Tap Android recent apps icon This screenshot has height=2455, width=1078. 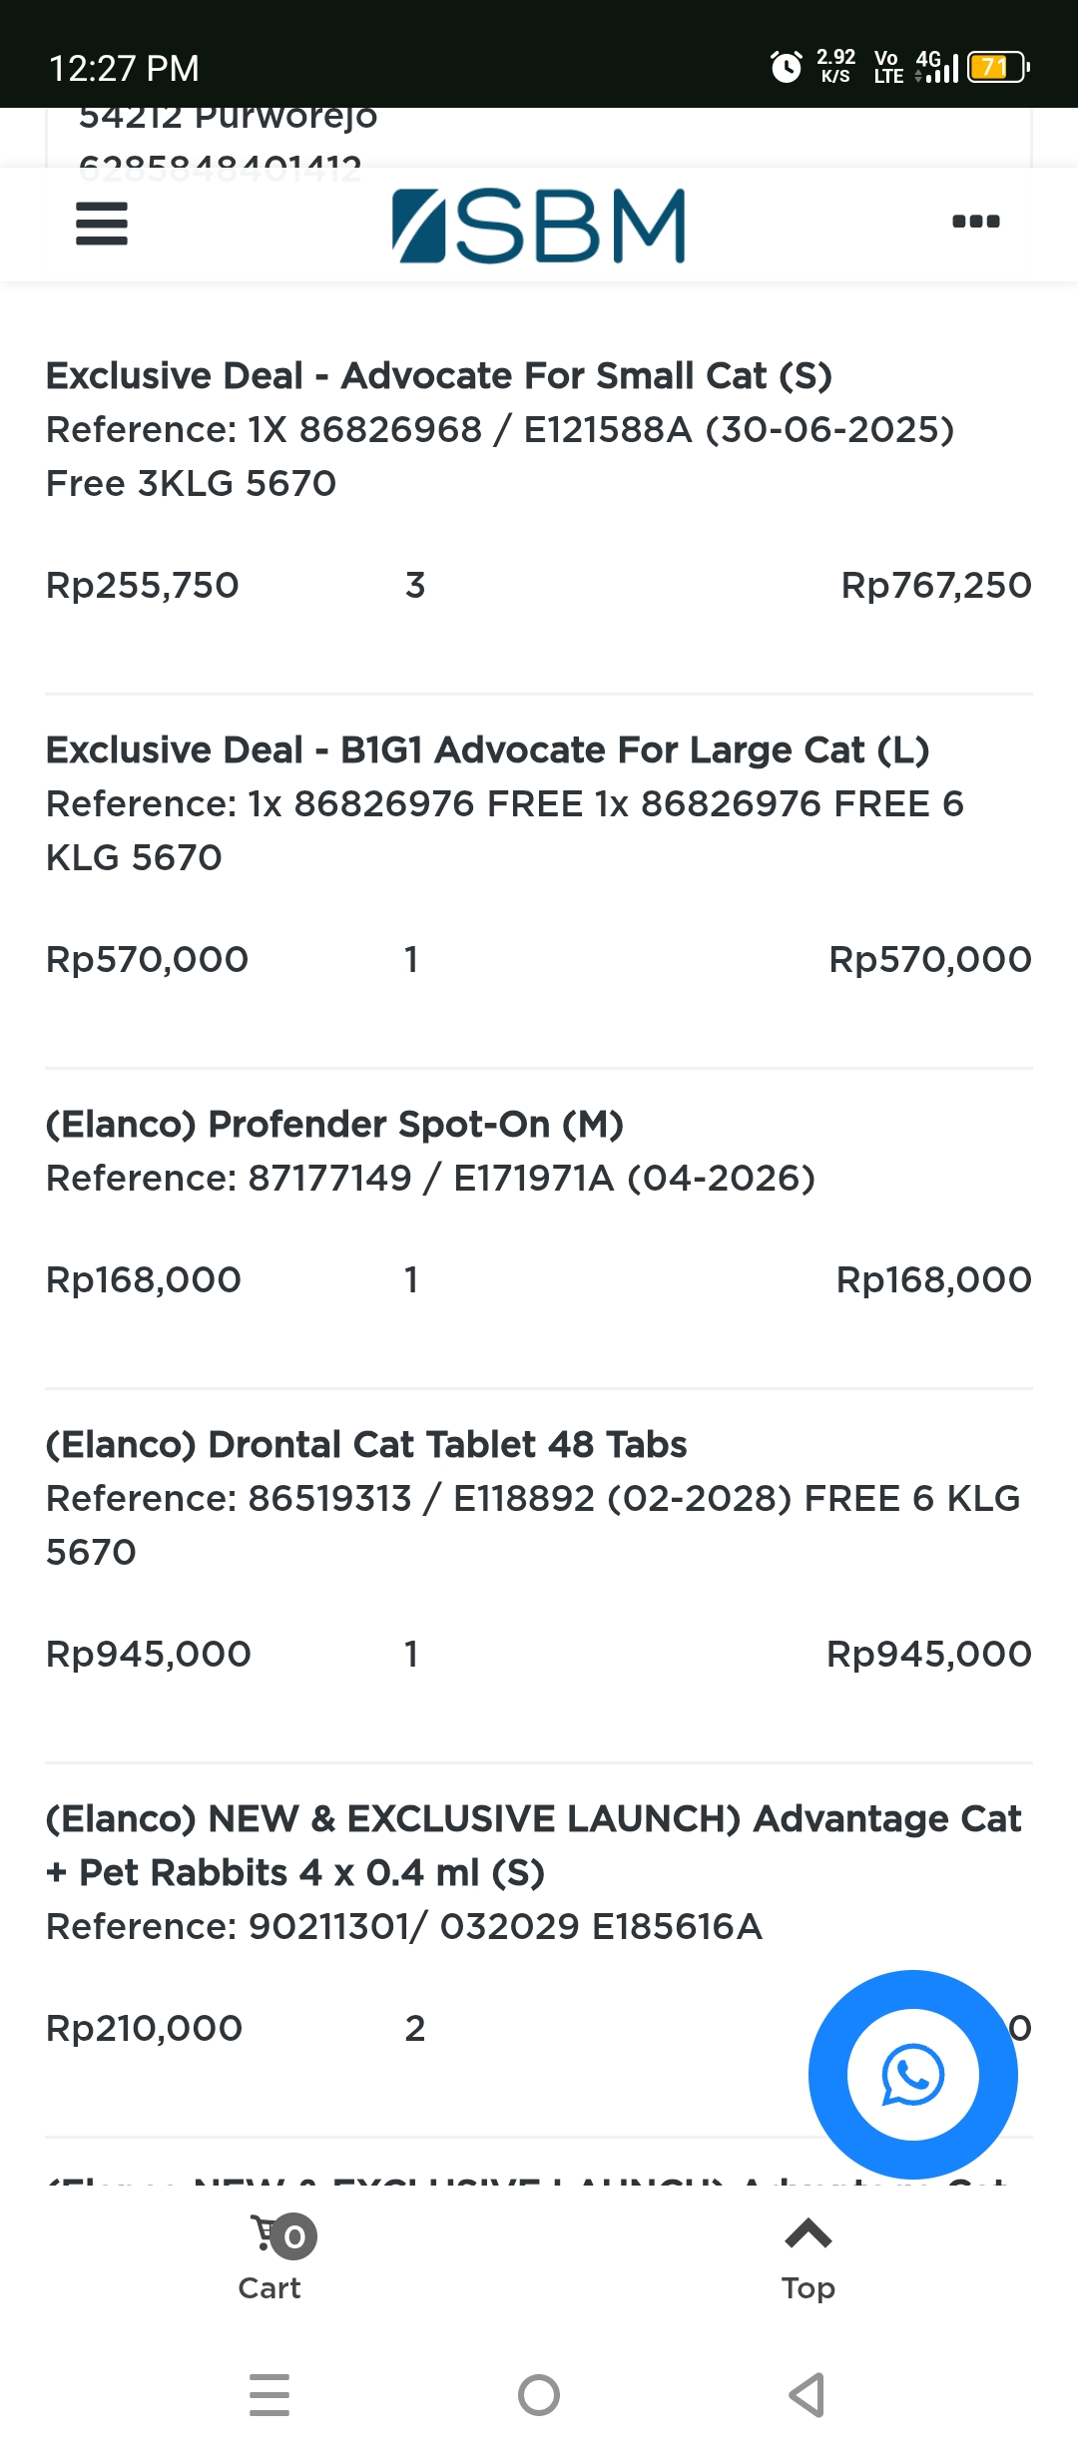click(269, 2395)
